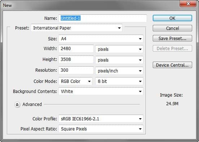Change the Height units dropdown
Image resolution: width=199 pixels, height=142 pixels.
(119, 60)
